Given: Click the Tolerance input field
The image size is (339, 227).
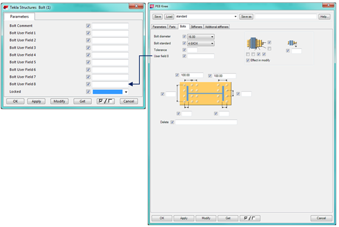Looking at the screenshot, I should 193,50.
